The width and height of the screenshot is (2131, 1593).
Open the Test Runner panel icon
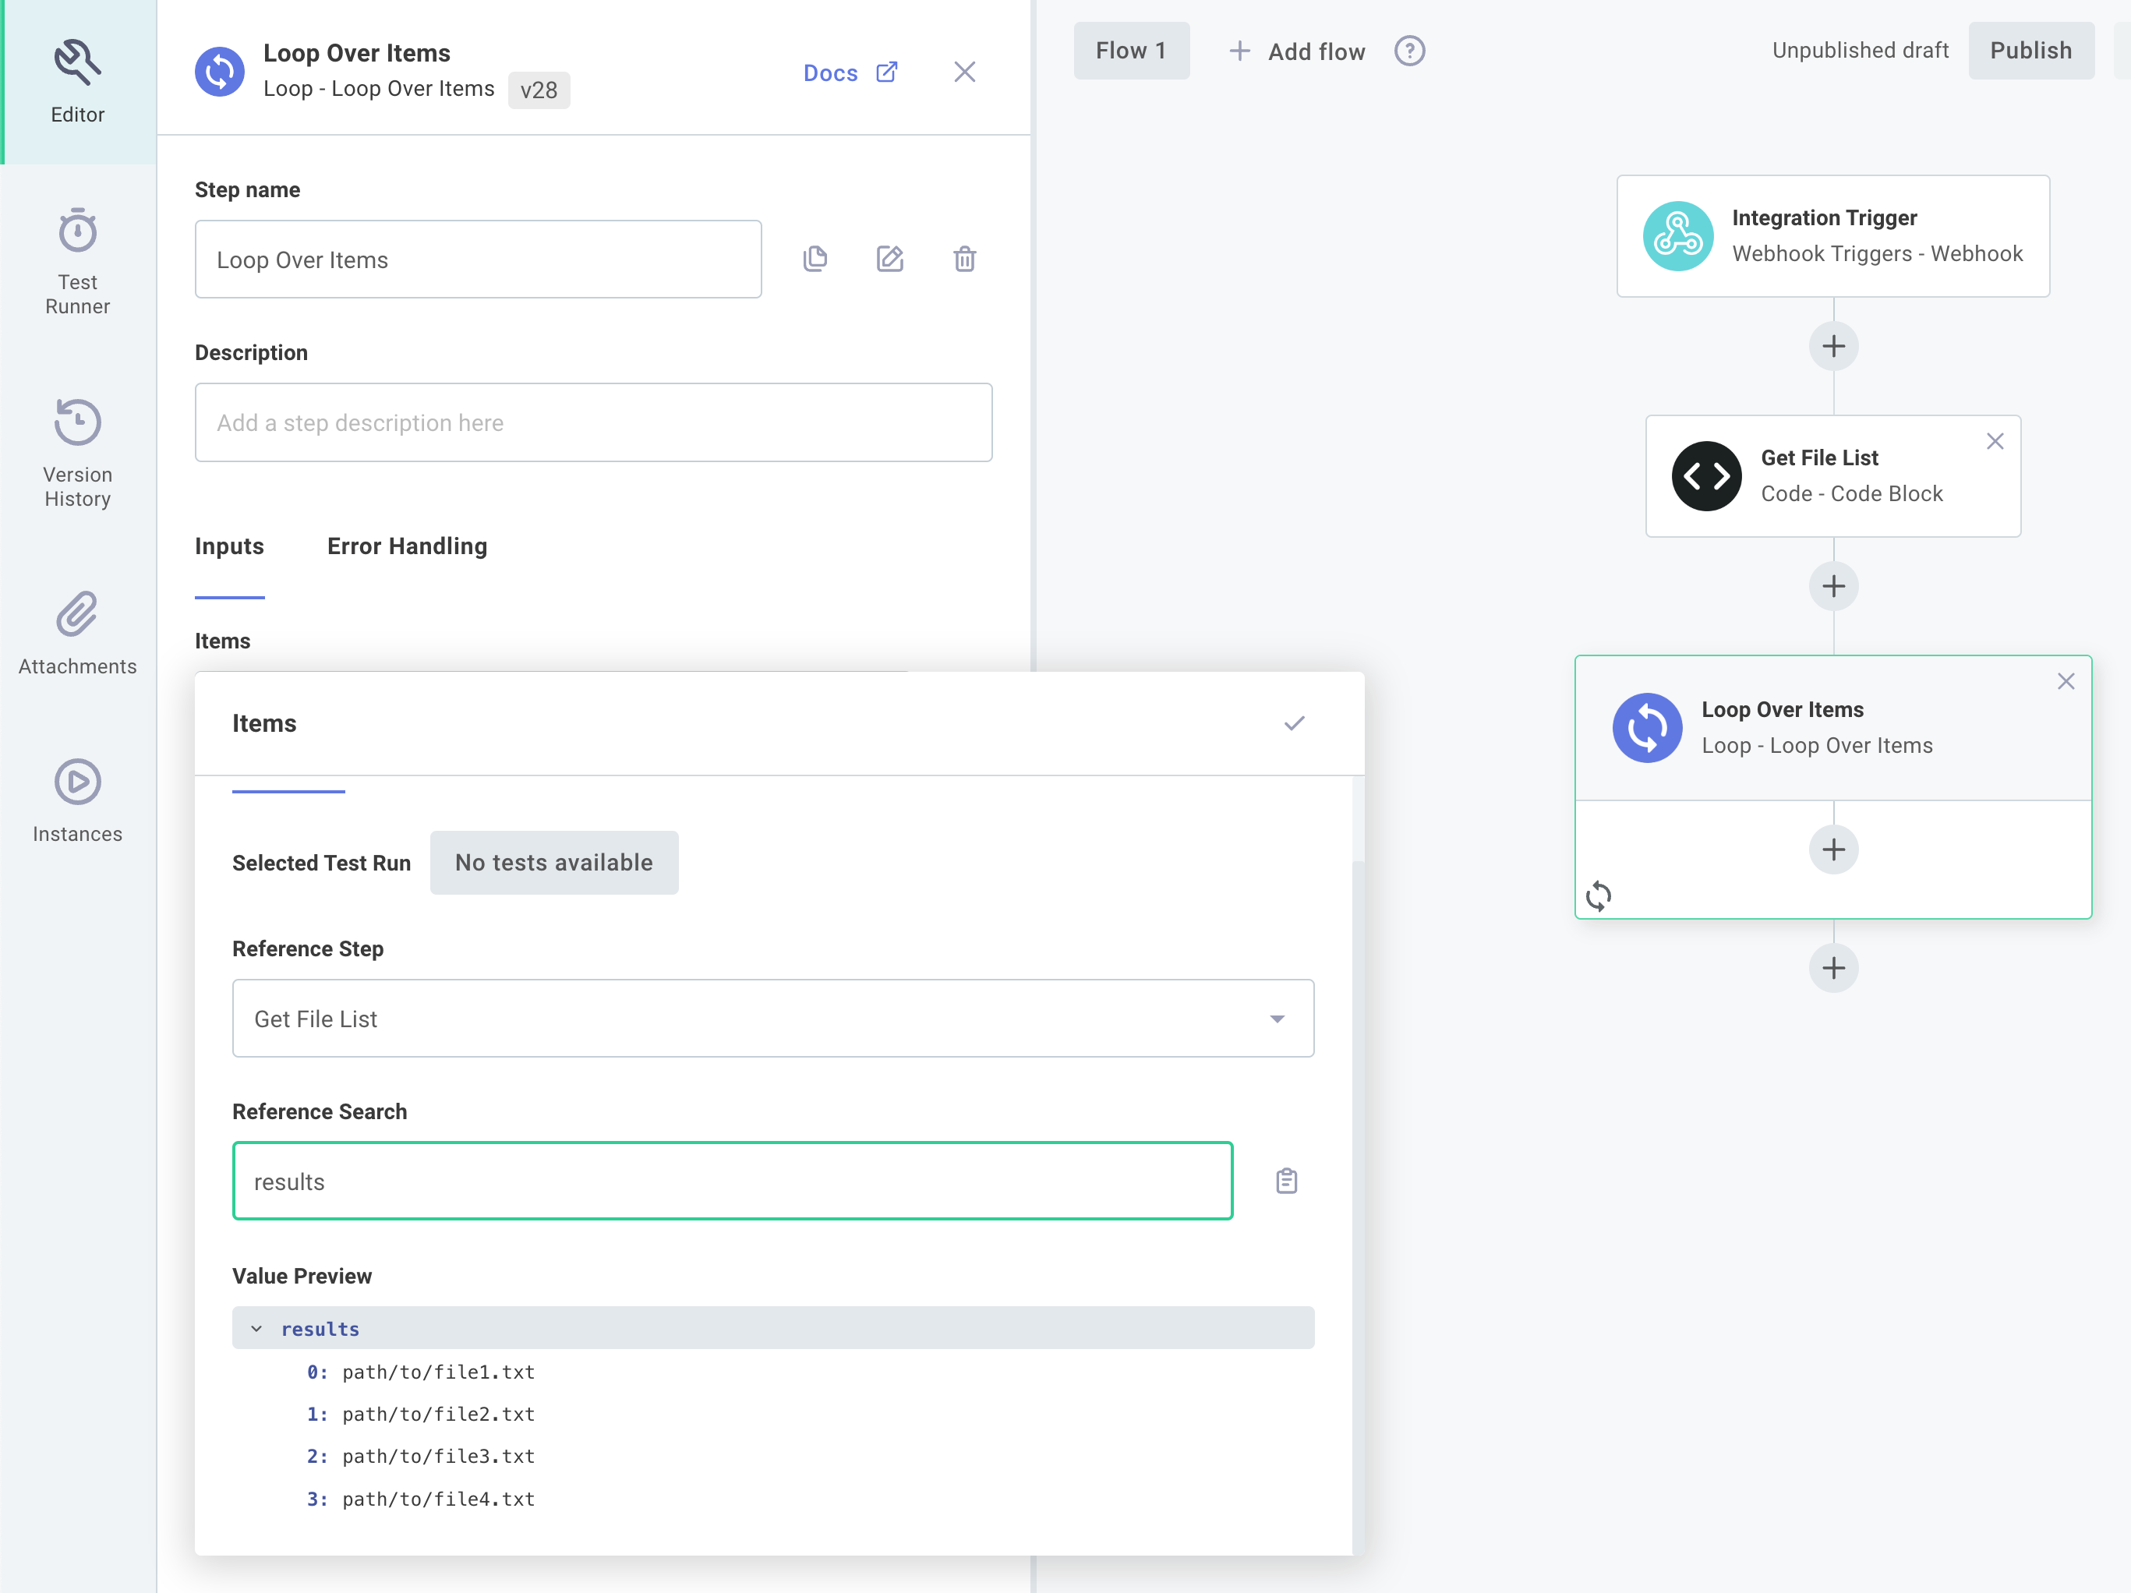(x=77, y=231)
